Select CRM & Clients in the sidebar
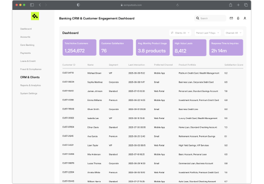 click(30, 77)
